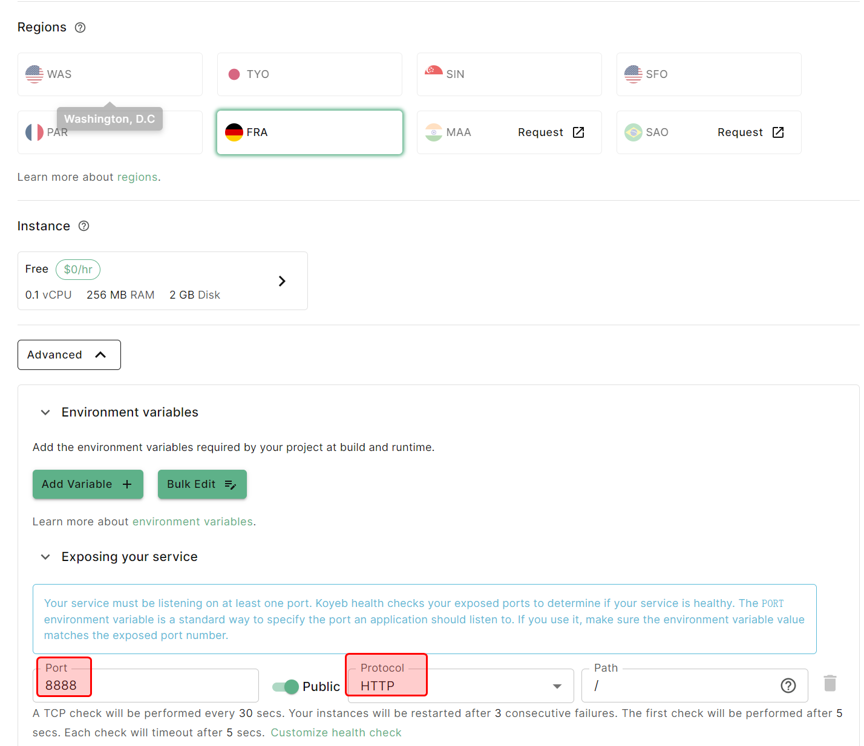The width and height of the screenshot is (864, 746).
Task: Collapse Environment variables section
Action: [45, 412]
